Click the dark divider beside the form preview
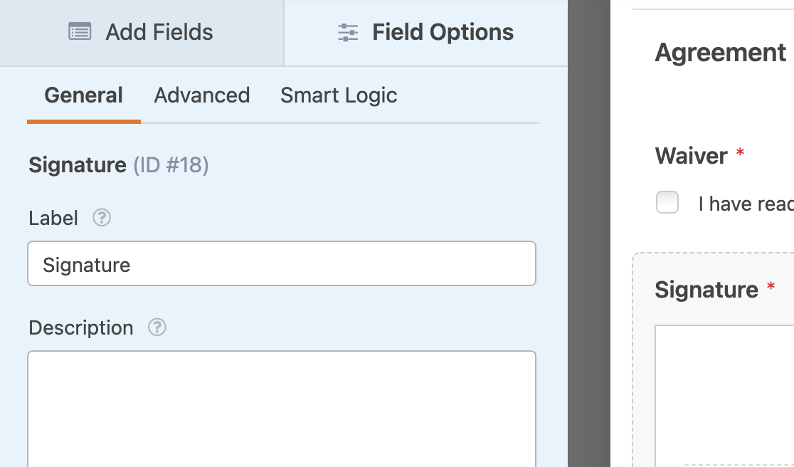Image resolution: width=794 pixels, height=467 pixels. coord(589,233)
